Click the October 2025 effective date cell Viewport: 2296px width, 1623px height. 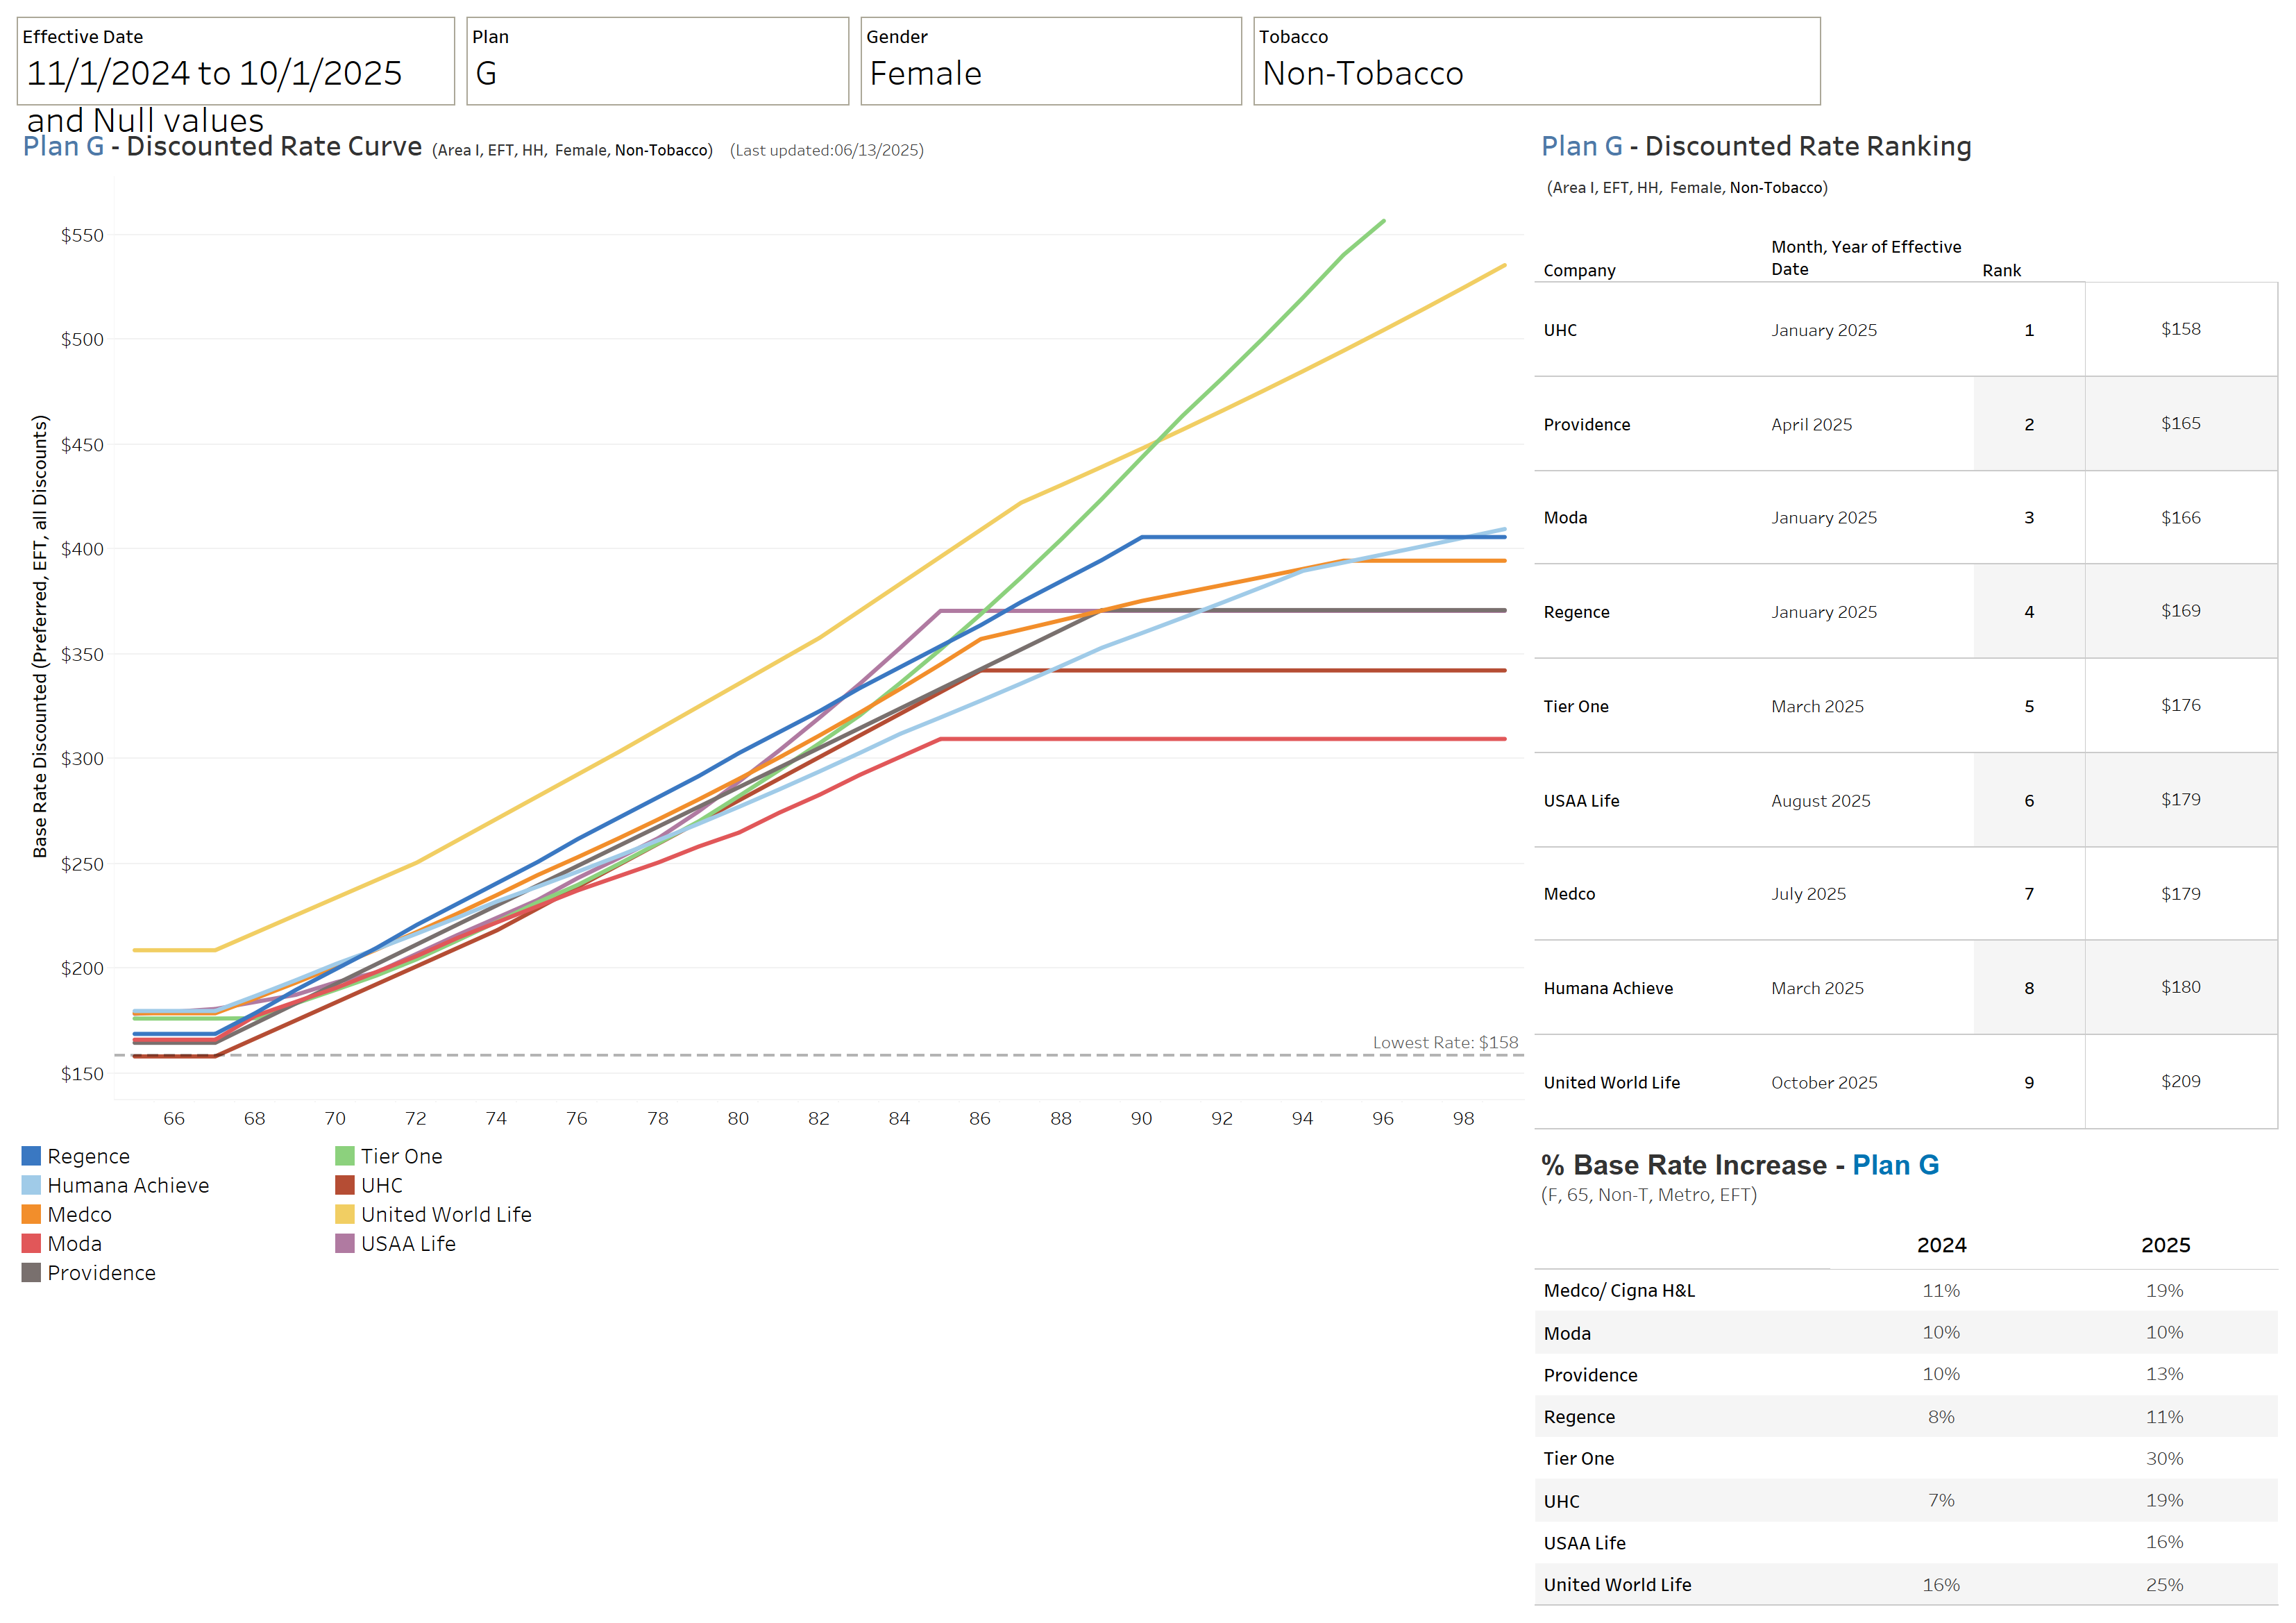(x=1824, y=1082)
